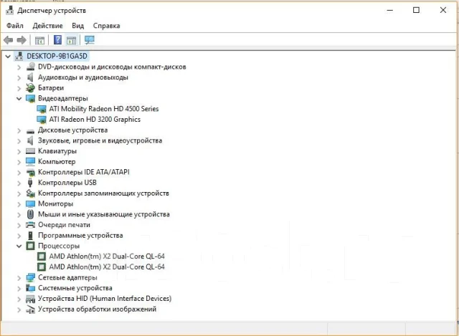Viewport: 459px width, 336px height.
Task: Open the Действие menu
Action: click(x=48, y=26)
